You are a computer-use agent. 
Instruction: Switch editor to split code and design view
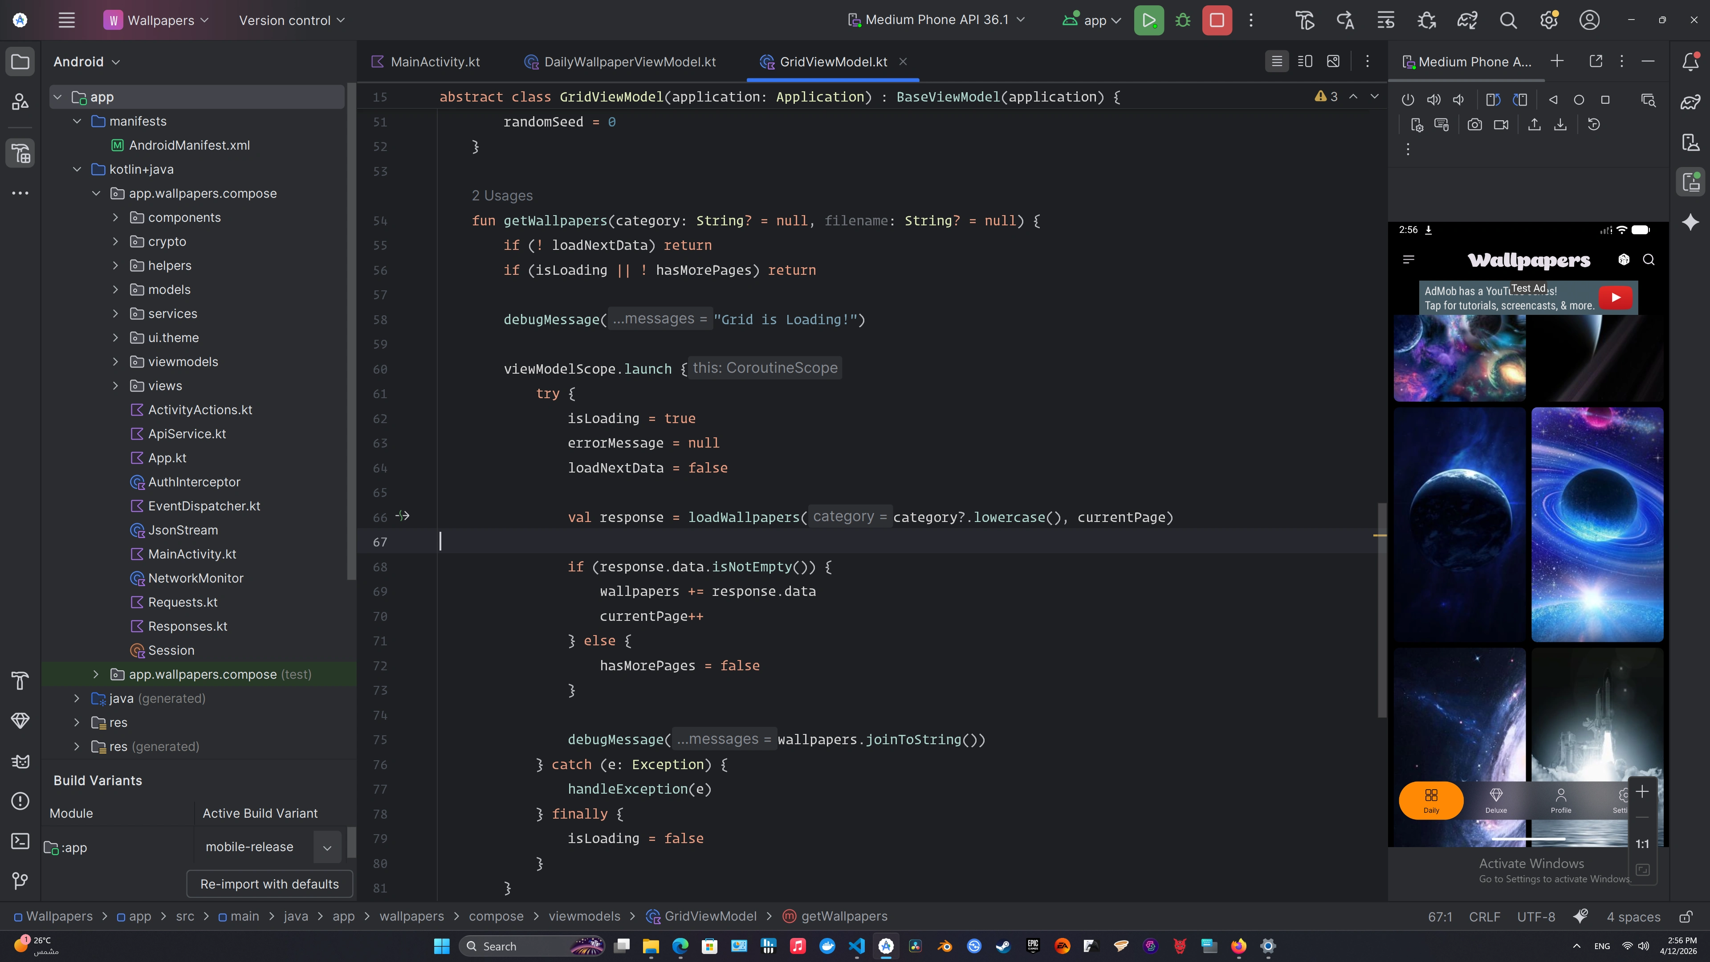tap(1304, 62)
